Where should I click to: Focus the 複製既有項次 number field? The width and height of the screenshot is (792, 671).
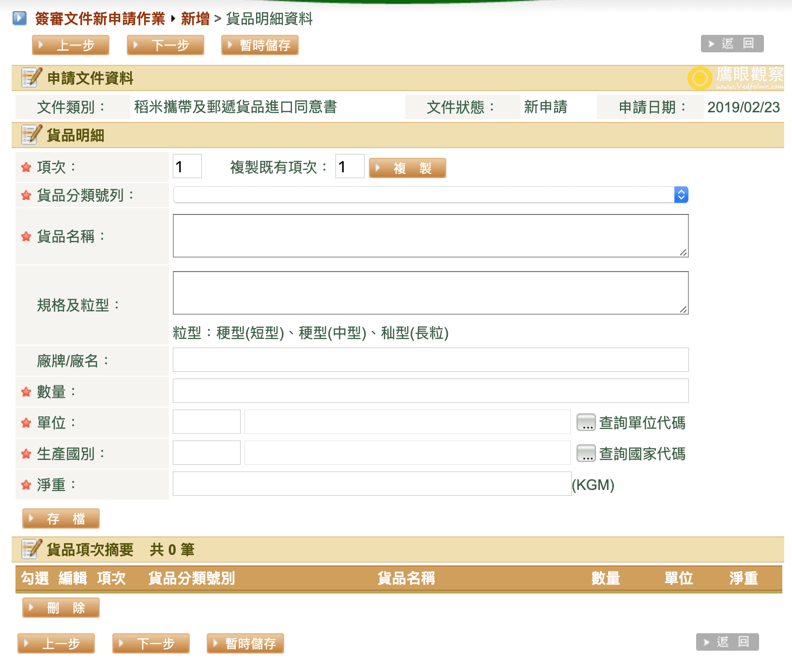click(x=350, y=167)
